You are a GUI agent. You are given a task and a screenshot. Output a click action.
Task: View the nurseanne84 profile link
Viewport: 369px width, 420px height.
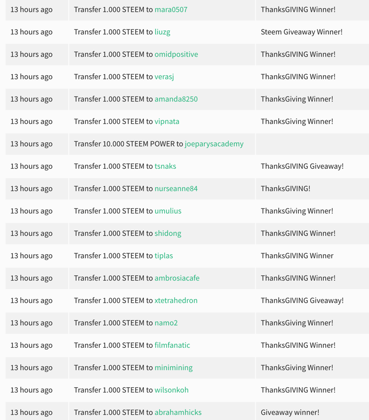(176, 189)
